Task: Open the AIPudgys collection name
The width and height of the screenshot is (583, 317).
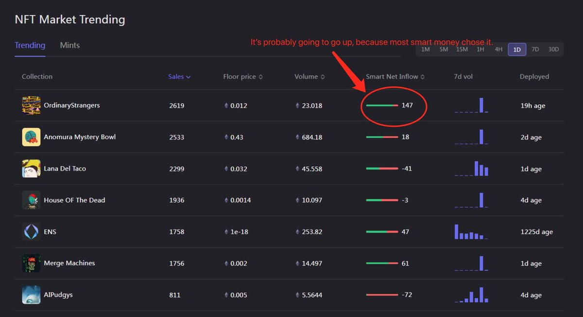Action: point(58,295)
